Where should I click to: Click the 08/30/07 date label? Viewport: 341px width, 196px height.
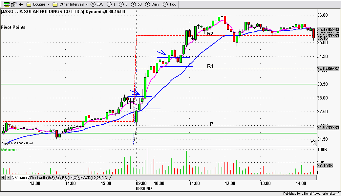[x=144, y=188]
